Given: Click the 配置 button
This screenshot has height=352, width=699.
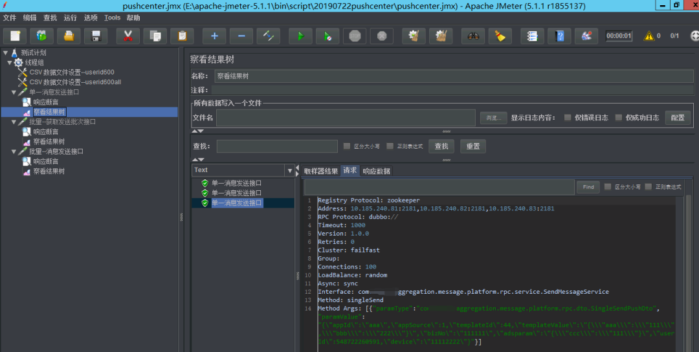Looking at the screenshot, I should [678, 118].
